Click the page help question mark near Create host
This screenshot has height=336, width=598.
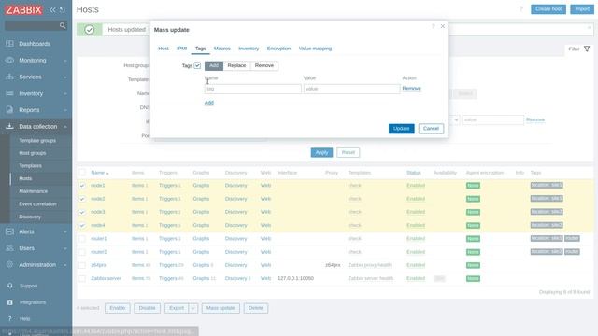click(521, 9)
